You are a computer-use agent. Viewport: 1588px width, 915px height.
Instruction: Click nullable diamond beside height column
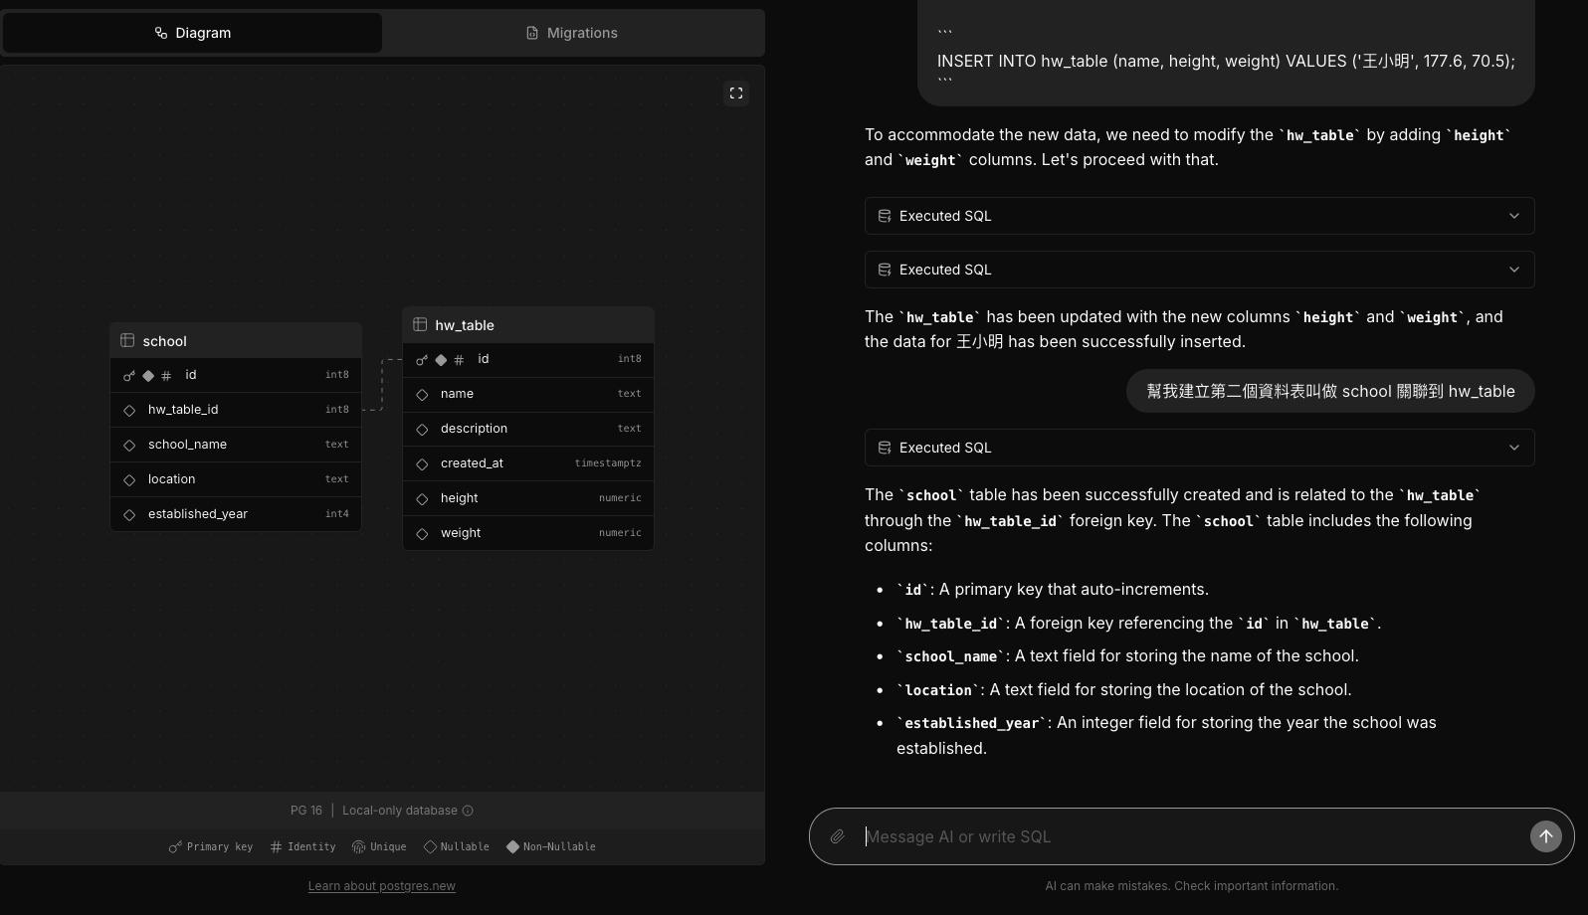click(422, 498)
